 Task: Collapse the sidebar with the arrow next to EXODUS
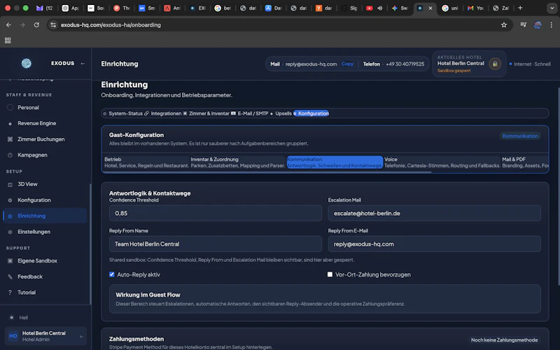(83, 64)
